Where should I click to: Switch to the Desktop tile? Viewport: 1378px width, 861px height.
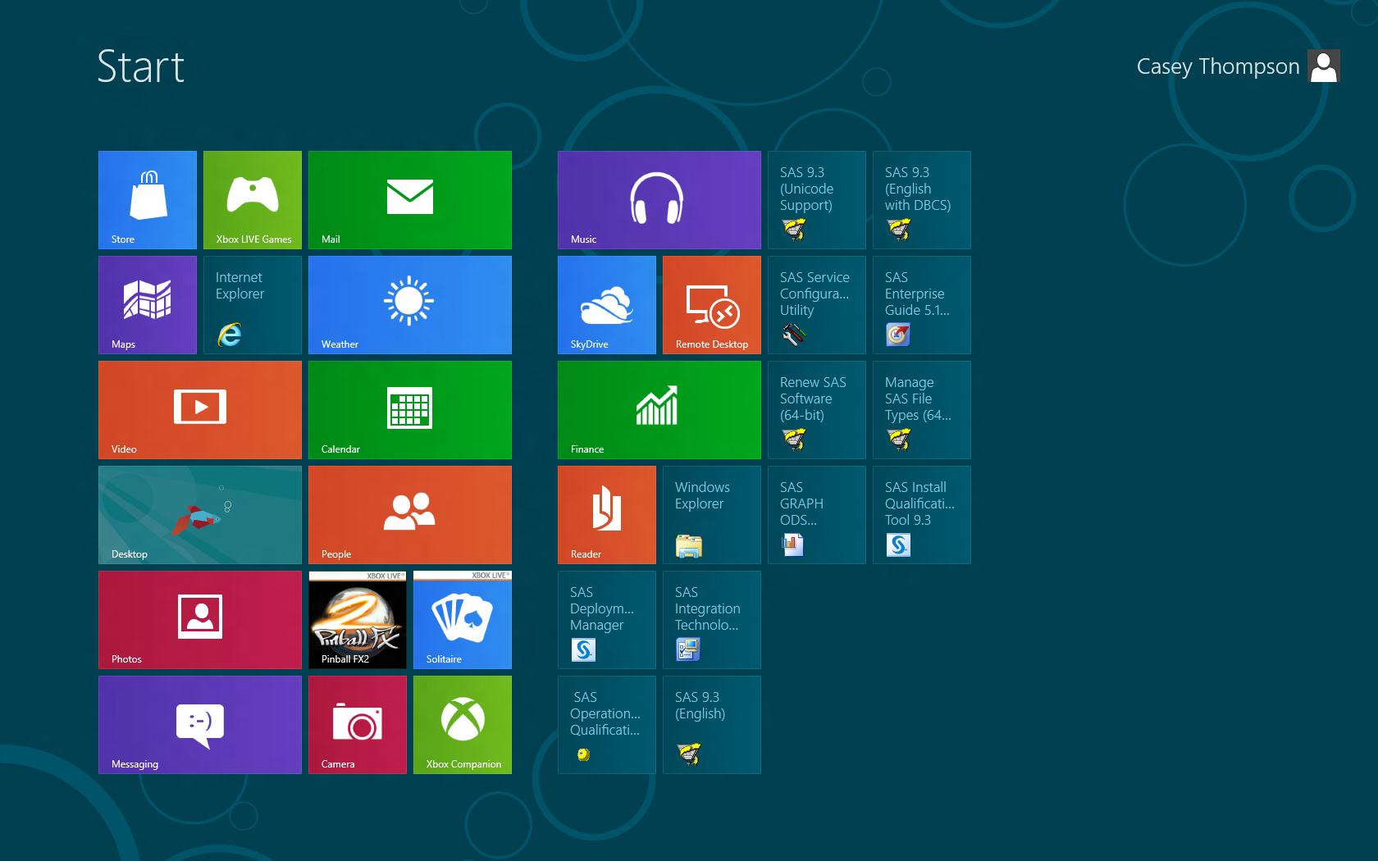click(200, 515)
